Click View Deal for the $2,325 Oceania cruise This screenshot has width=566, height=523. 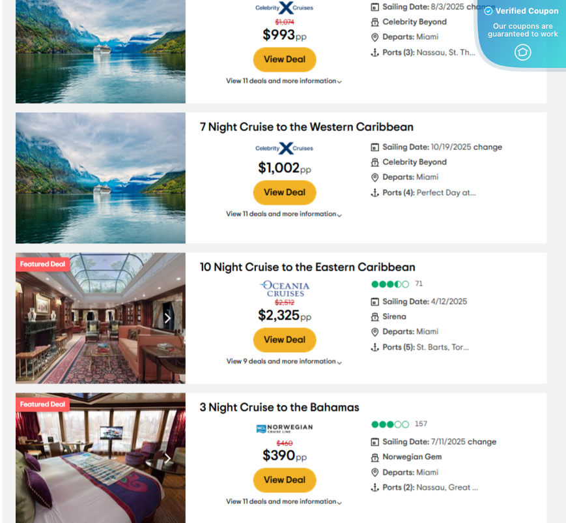(x=285, y=340)
